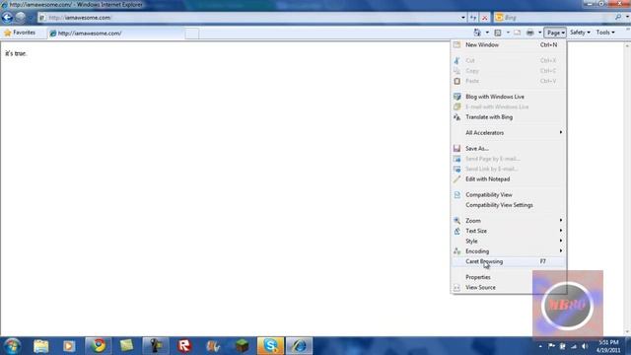Click the Forward navigation arrow button
This screenshot has width=631, height=355.
pos(20,18)
